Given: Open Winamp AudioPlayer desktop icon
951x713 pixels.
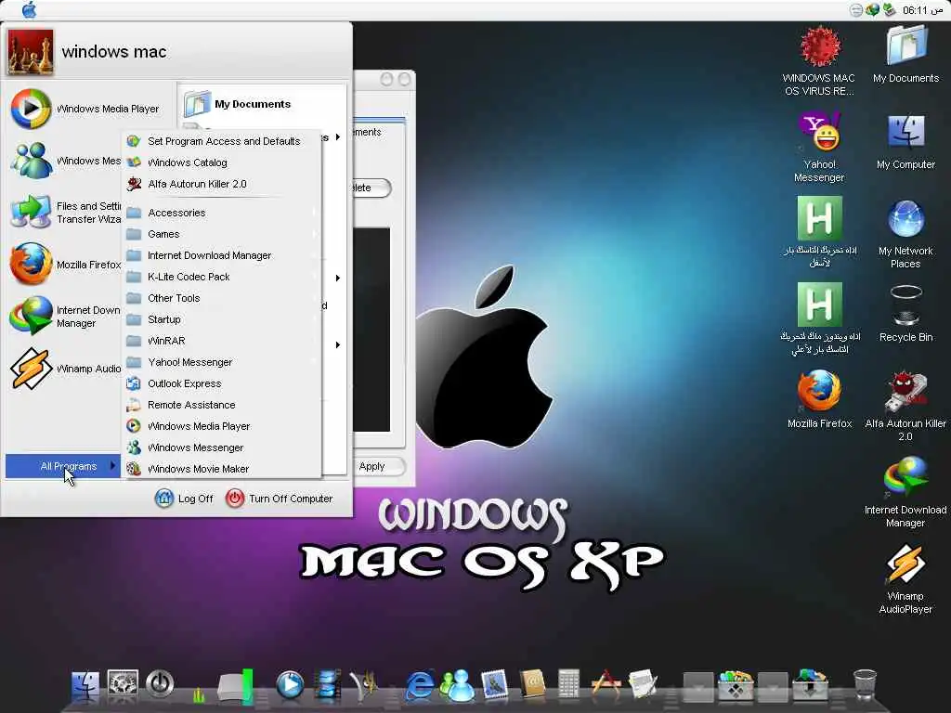Looking at the screenshot, I should [906, 578].
